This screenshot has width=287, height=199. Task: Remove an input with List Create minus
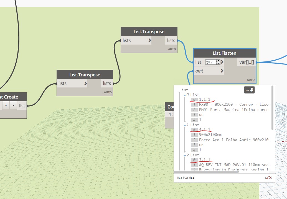[x=13, y=105]
